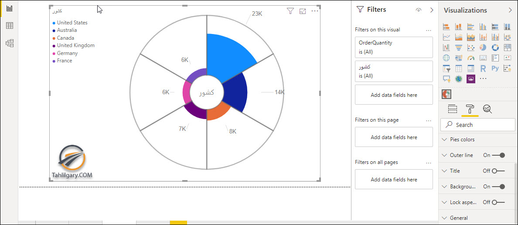Click Add data fields here under page filters
Screen dimensions: 518x225
tap(394, 137)
